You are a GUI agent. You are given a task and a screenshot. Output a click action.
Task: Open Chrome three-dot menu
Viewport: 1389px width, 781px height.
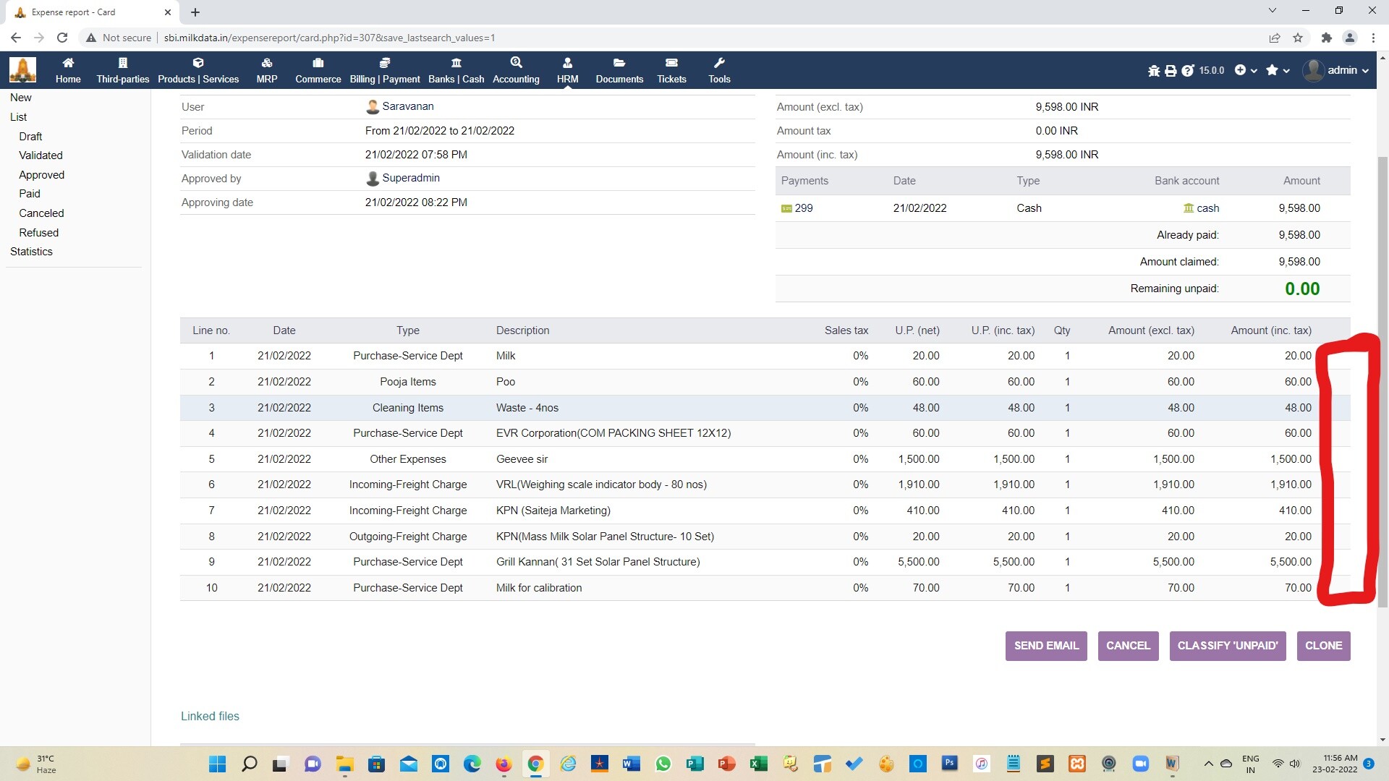click(x=1373, y=38)
